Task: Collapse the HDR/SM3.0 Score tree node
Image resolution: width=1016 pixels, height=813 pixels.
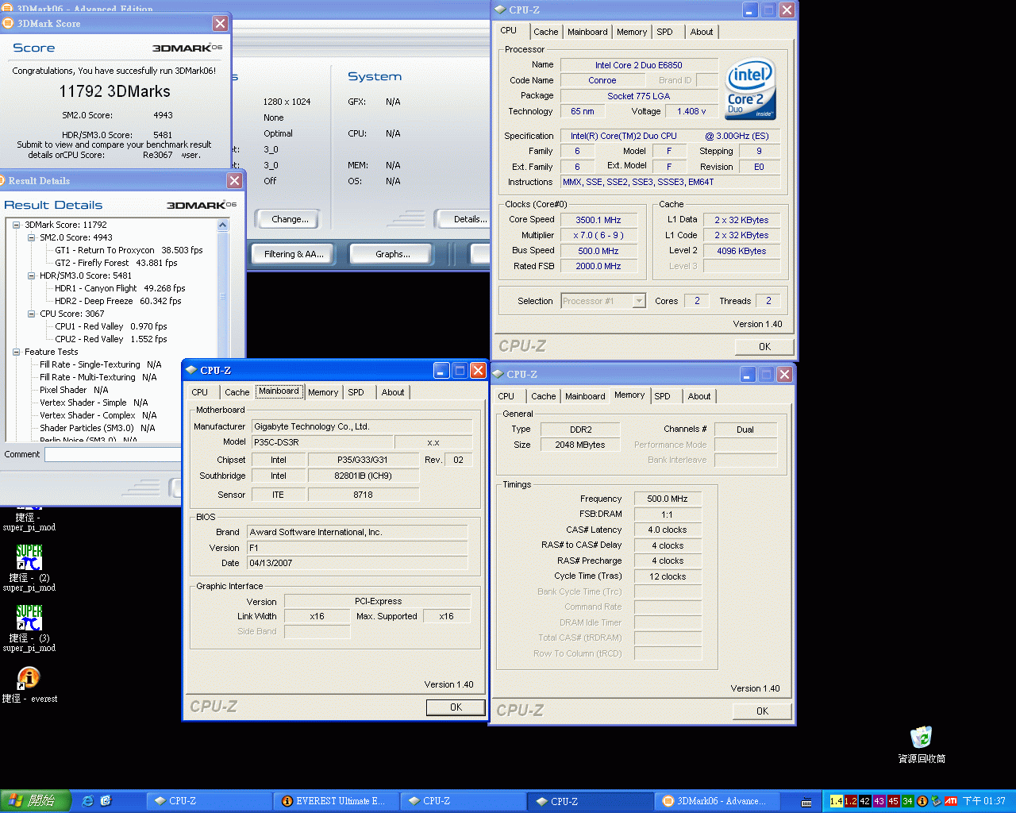Action: (x=31, y=275)
